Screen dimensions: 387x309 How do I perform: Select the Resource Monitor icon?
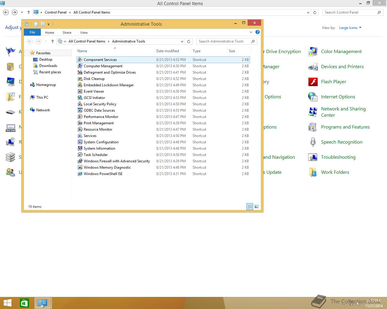tap(80, 129)
